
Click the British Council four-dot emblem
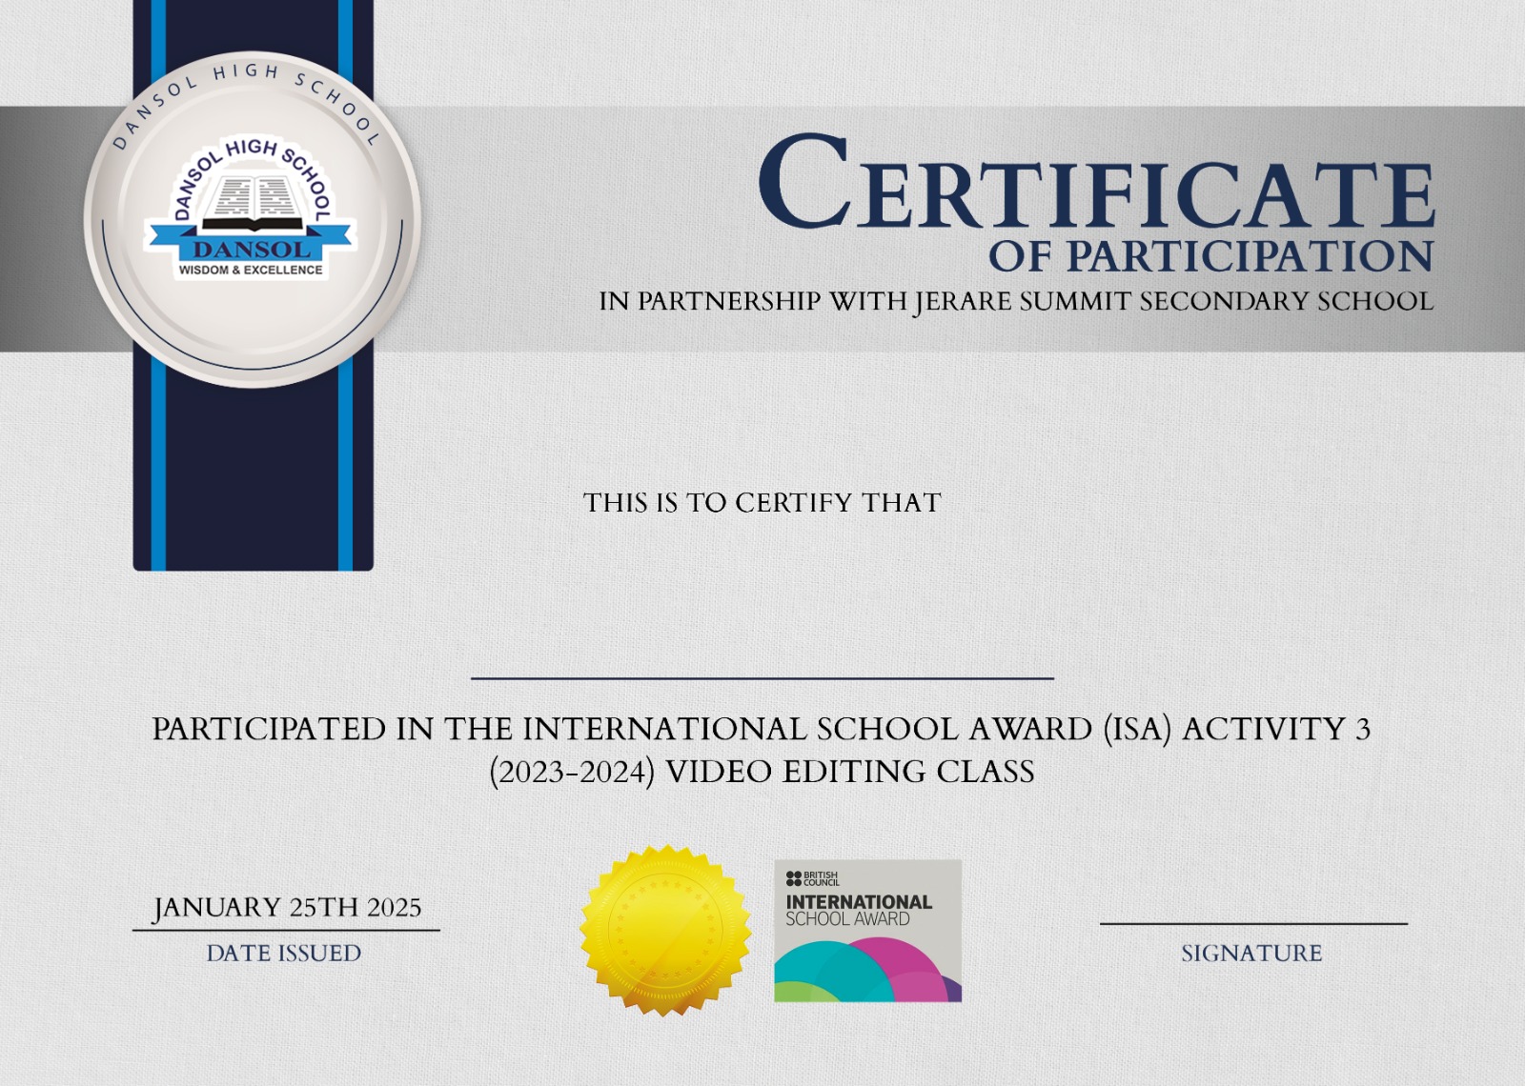point(793,877)
